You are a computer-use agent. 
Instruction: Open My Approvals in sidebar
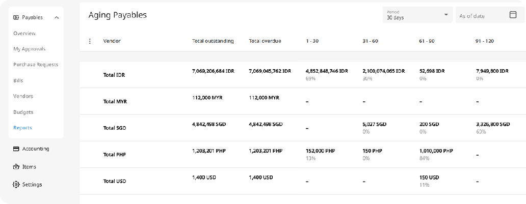pos(29,49)
